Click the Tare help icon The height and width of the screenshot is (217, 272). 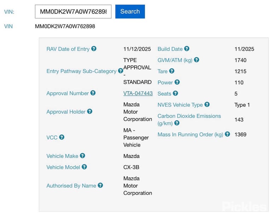coord(172,71)
